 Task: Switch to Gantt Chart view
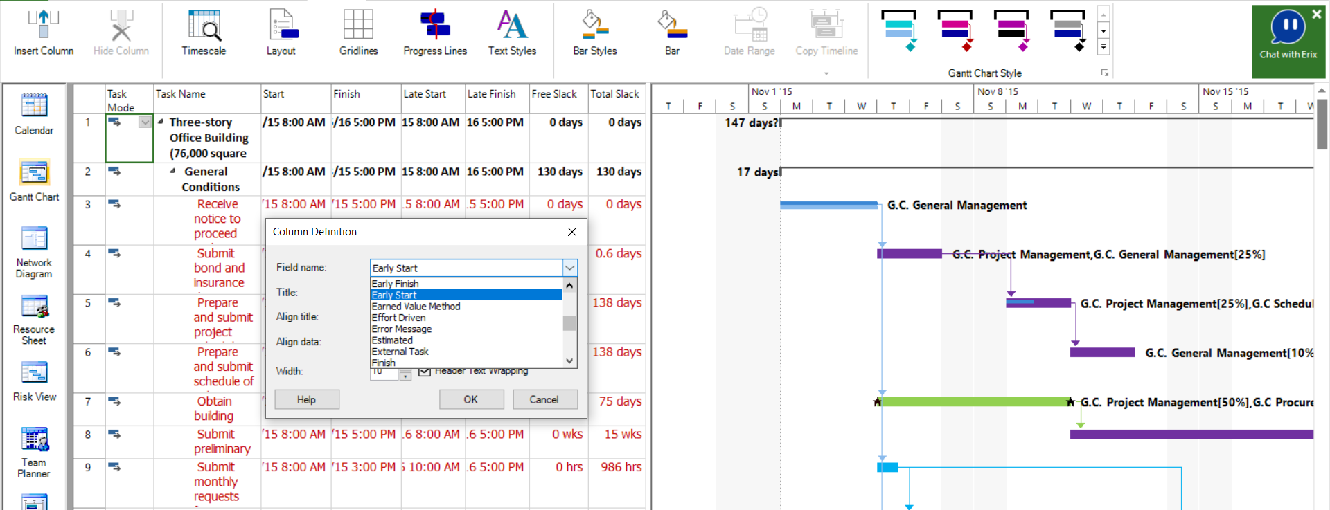pos(34,181)
